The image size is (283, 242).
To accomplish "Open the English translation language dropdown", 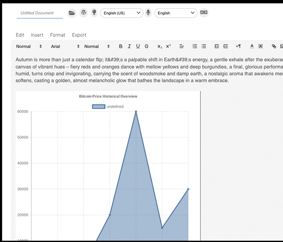I will click(176, 13).
